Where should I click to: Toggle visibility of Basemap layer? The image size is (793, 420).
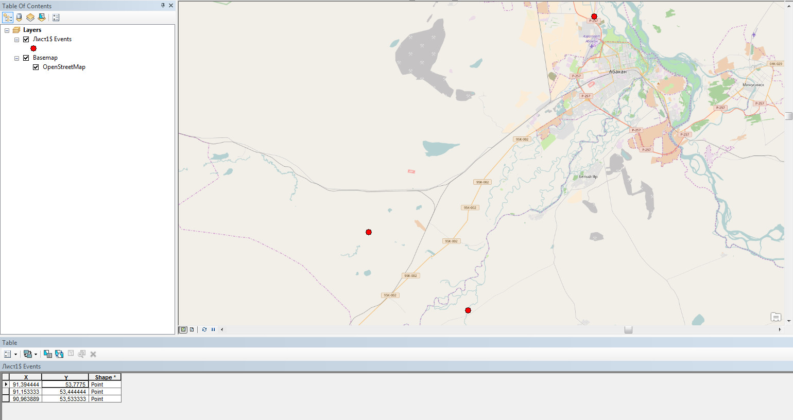[26, 58]
